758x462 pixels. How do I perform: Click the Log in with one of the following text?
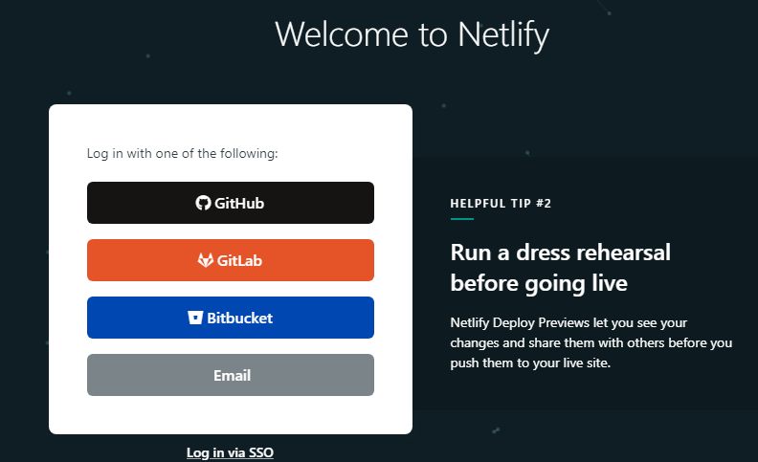(182, 153)
